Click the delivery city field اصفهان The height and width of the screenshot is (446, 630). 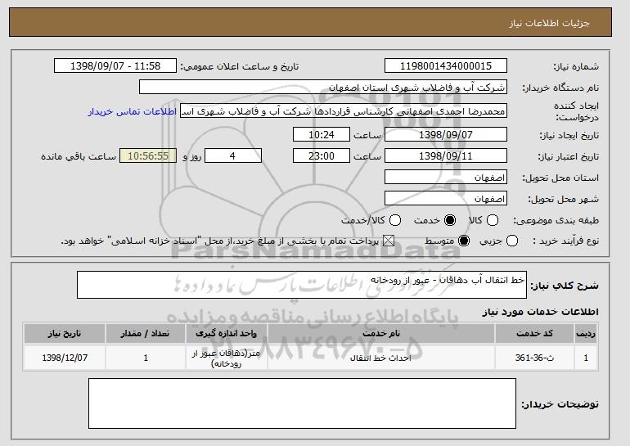coord(446,199)
